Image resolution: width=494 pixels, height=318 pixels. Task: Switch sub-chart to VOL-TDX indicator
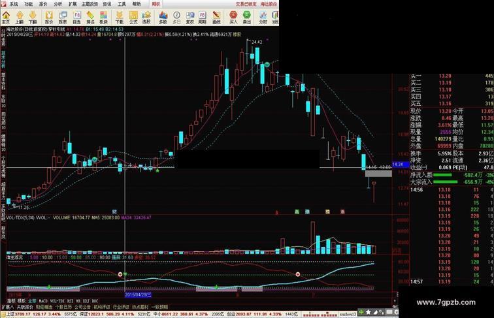[58, 301]
